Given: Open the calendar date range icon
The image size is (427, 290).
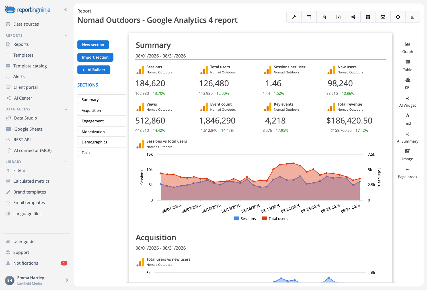Looking at the screenshot, I should (309, 17).
